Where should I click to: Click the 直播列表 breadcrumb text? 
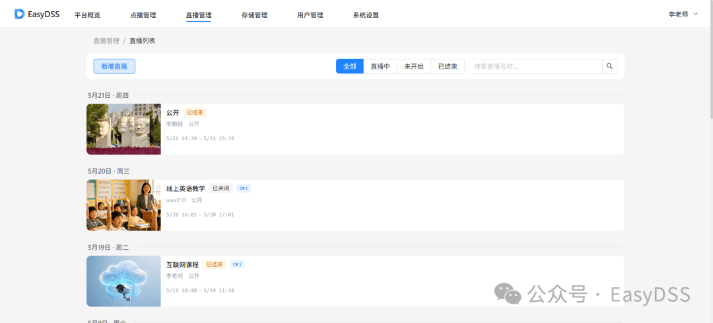[x=143, y=40]
